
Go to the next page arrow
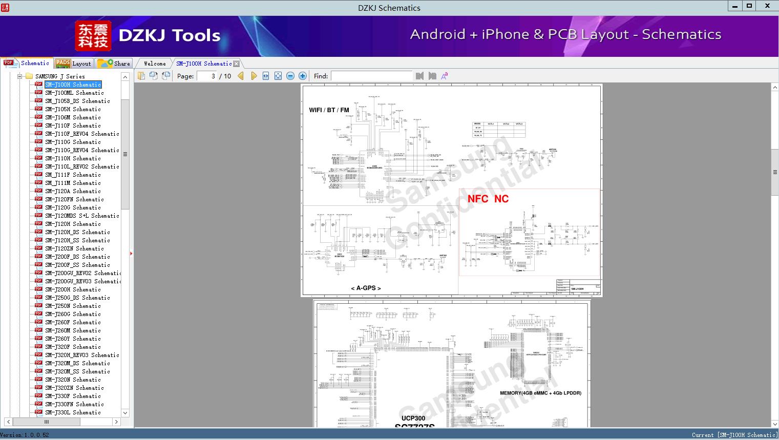pyautogui.click(x=254, y=76)
